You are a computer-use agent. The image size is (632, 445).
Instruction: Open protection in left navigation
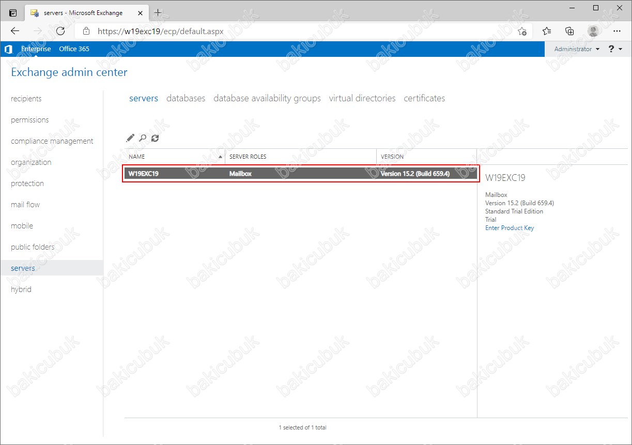point(27,183)
